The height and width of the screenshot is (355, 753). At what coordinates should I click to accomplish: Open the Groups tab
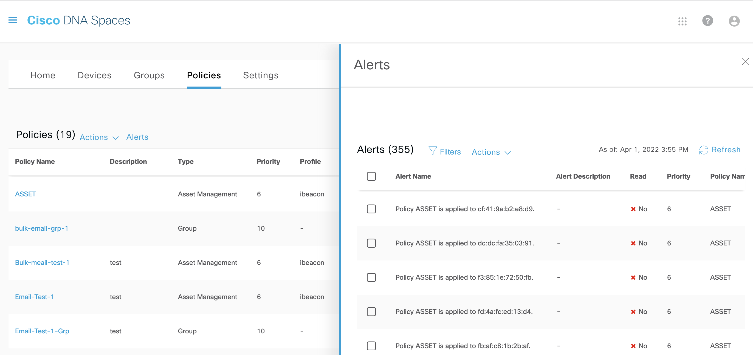[x=149, y=75]
